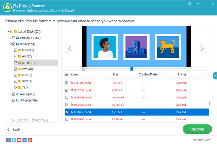Expand the Audio(359) tree node
Image resolution: width=217 pixels, height=144 pixels.
[x=11, y=94]
